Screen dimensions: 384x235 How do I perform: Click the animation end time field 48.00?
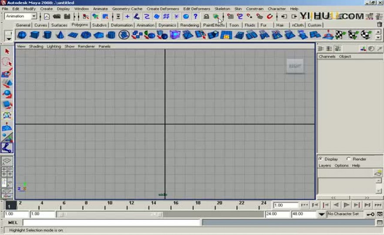[304, 214]
